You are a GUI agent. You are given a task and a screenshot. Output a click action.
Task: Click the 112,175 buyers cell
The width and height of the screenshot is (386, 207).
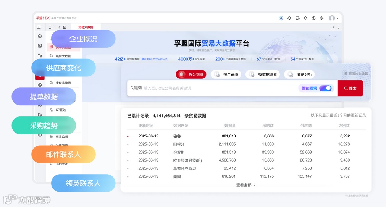(x=267, y=176)
